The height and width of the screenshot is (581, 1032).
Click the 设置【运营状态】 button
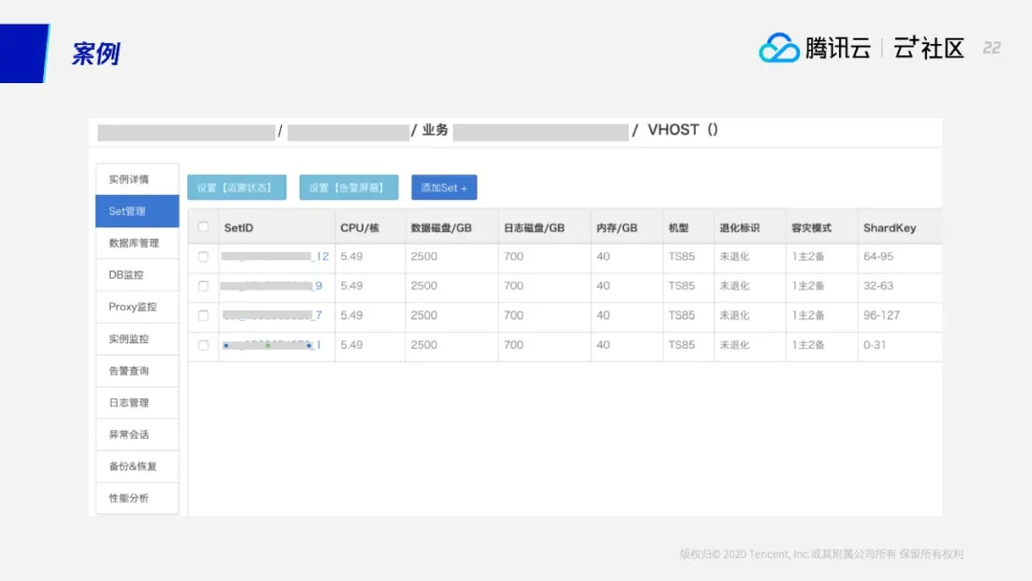[236, 188]
